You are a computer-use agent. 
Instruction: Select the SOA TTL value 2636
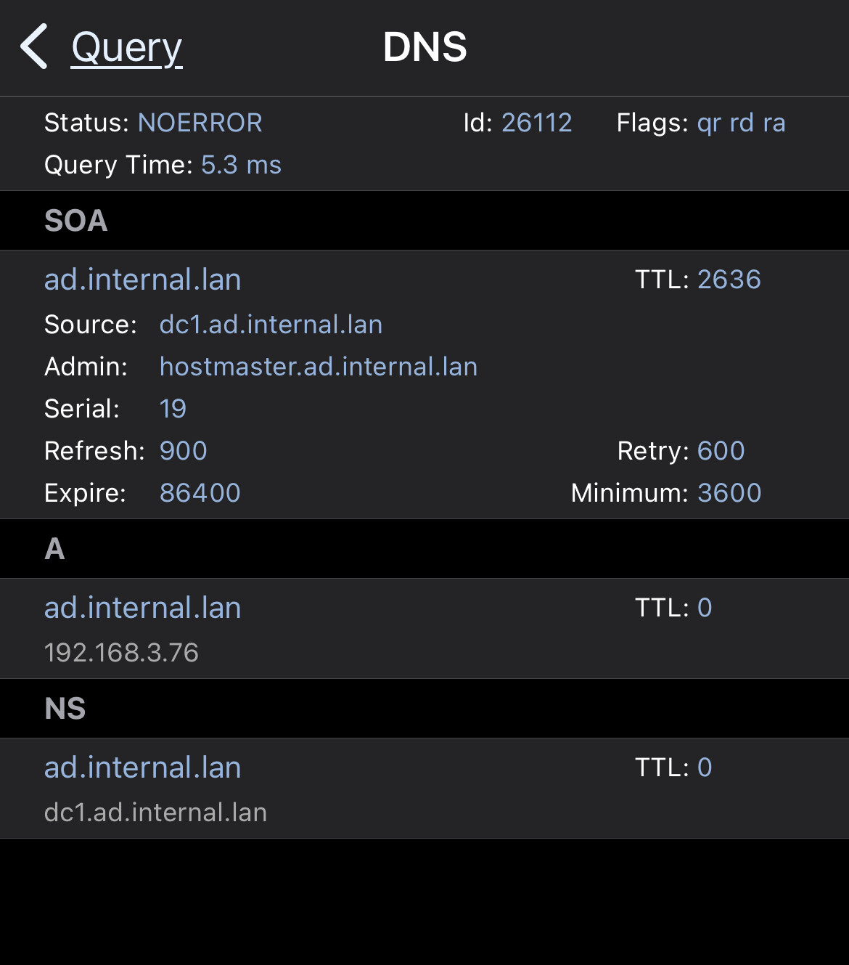click(x=729, y=280)
